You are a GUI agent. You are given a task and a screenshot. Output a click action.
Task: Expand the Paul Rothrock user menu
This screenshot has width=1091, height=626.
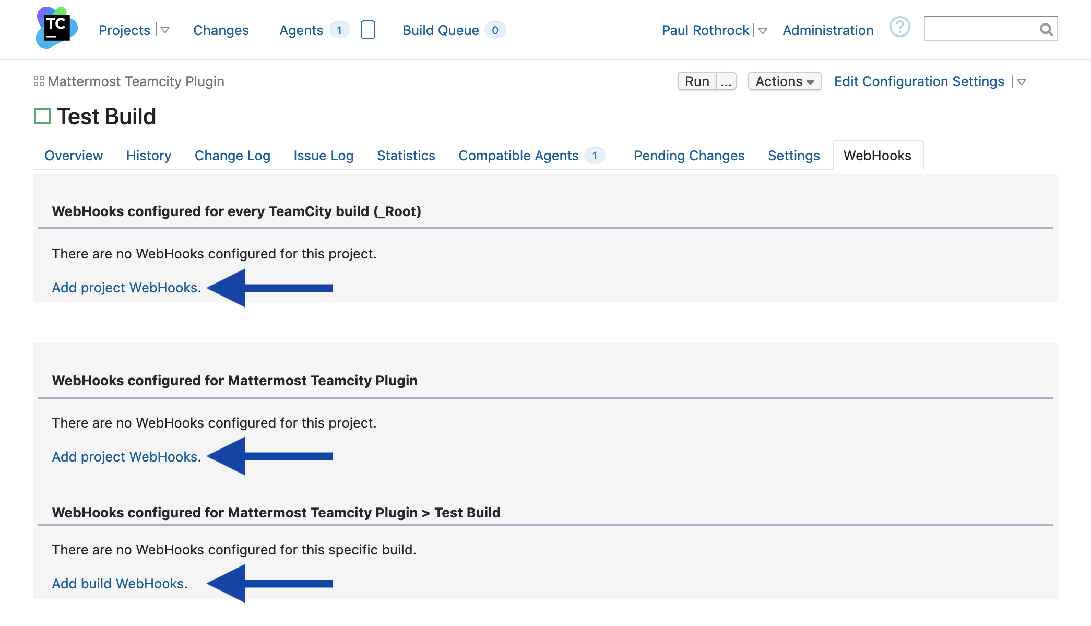point(763,30)
